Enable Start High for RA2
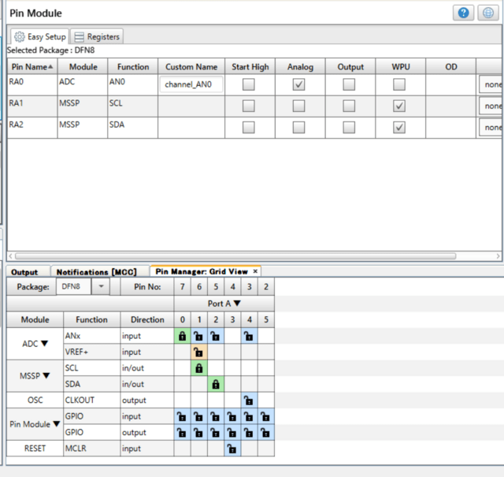The width and height of the screenshot is (504, 477). pos(248,127)
